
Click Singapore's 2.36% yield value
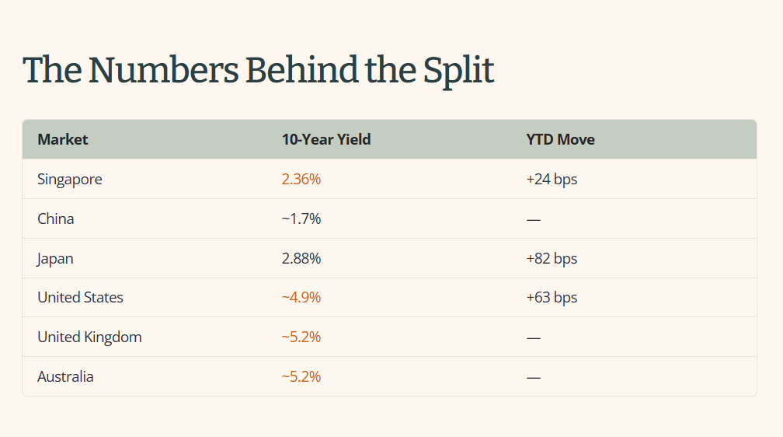301,179
